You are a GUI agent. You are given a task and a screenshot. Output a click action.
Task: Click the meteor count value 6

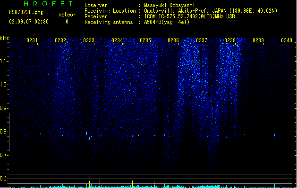click(x=67, y=22)
